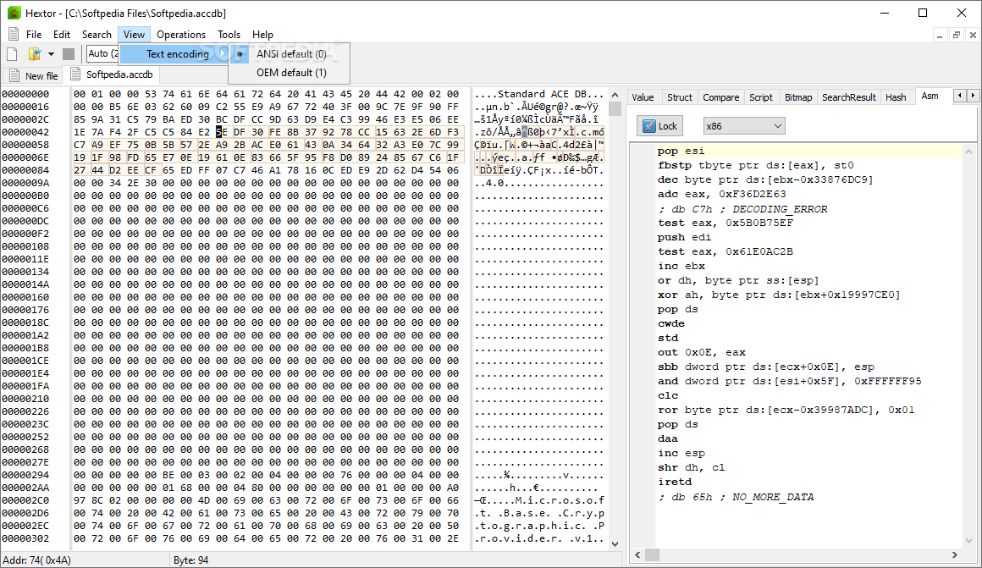This screenshot has width=982, height=568.
Task: Close the open View menu
Action: tap(134, 35)
